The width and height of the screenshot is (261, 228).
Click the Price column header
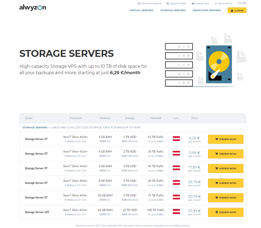(194, 118)
